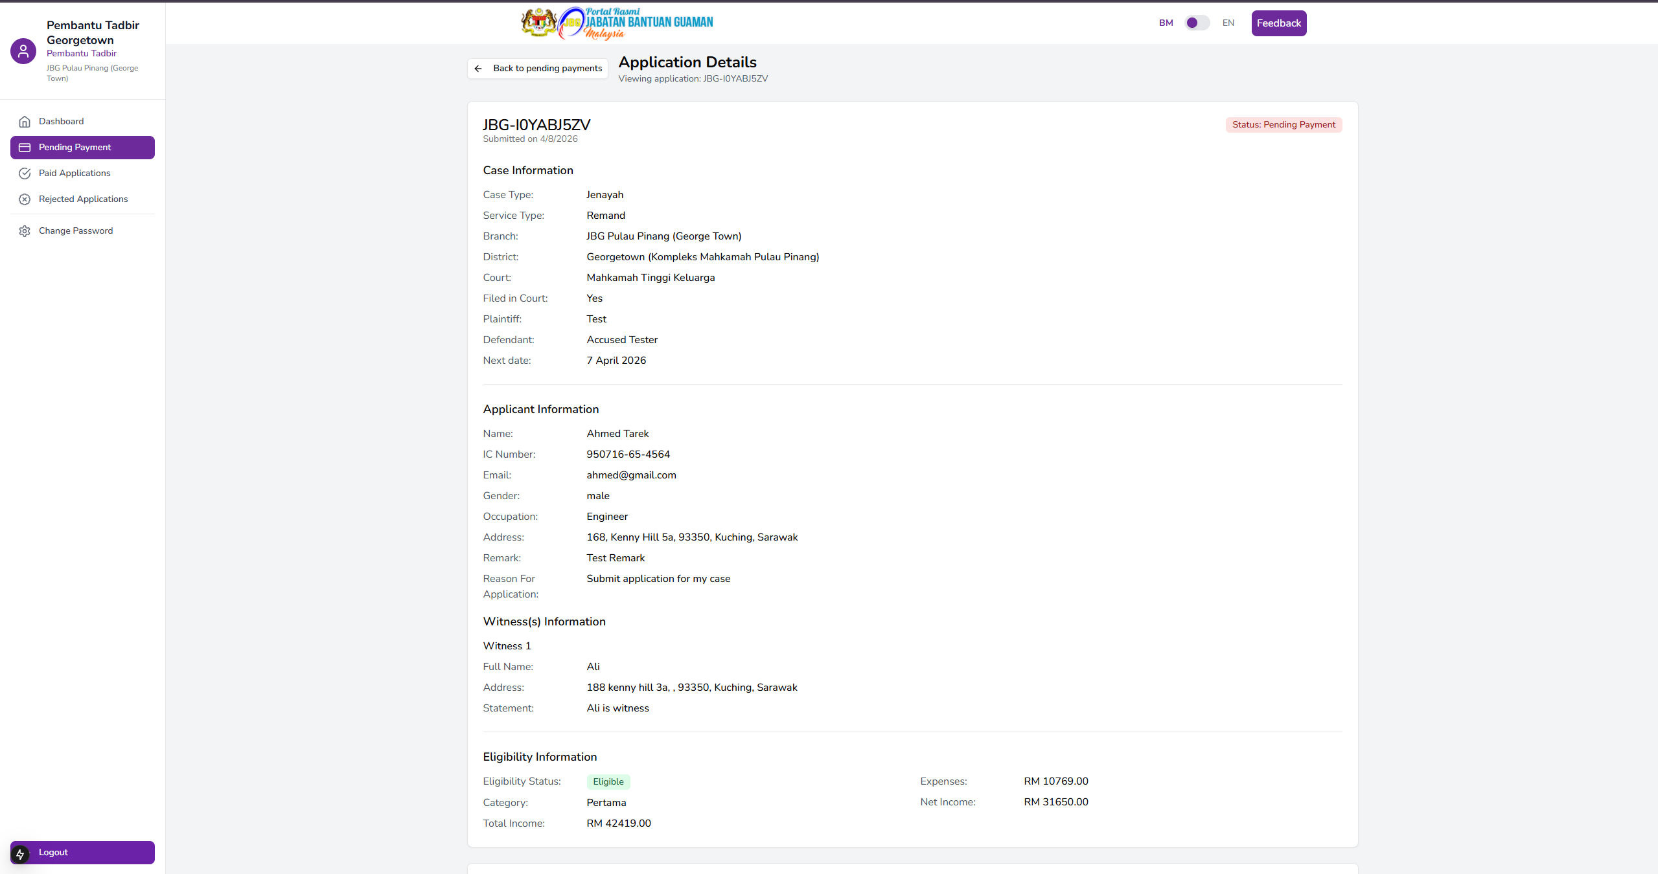The image size is (1658, 874).
Task: Click the Dashboard home icon
Action: point(25,122)
